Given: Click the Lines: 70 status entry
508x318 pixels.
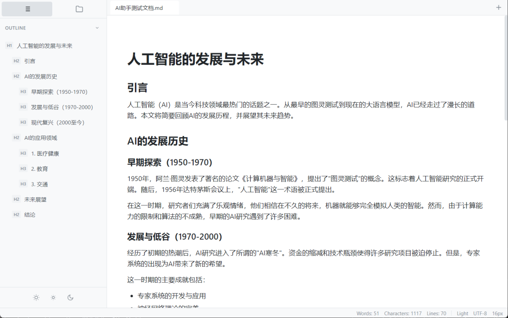Looking at the screenshot, I should pos(436,313).
